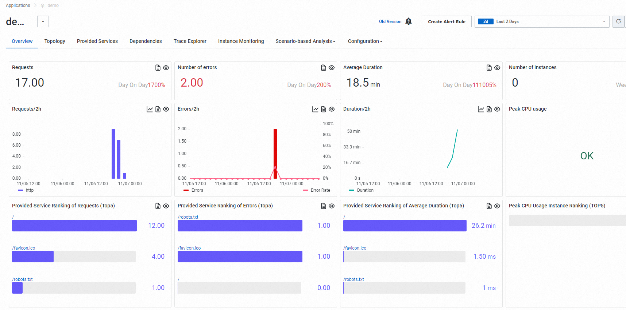Toggle the eye icon in Number of errors card
Image resolution: width=626 pixels, height=310 pixels.
coord(332,68)
